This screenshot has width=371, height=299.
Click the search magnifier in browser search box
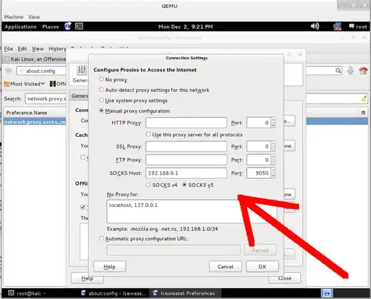point(338,71)
